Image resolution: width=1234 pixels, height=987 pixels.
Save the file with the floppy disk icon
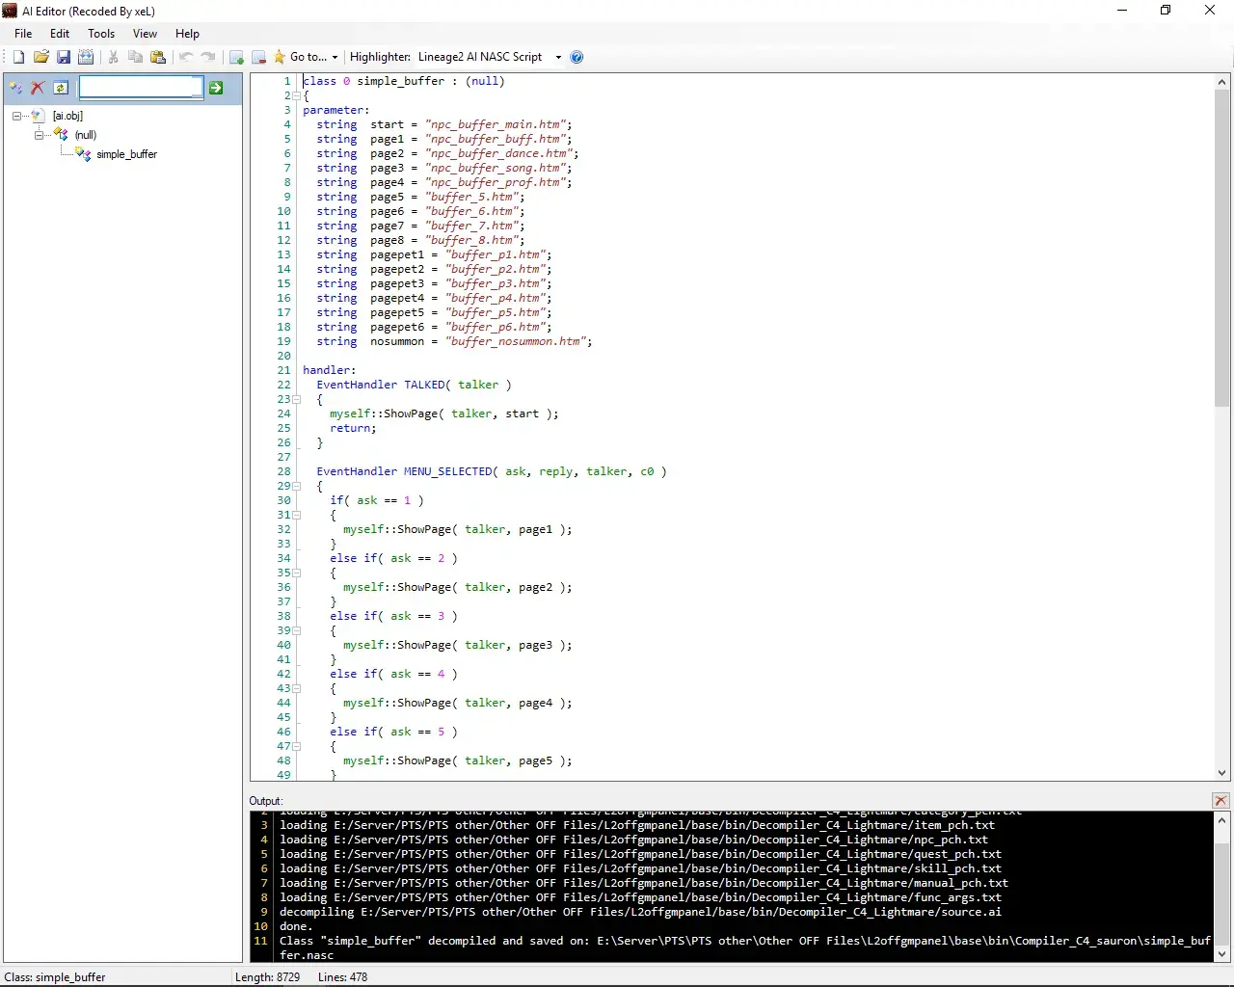[x=64, y=57]
